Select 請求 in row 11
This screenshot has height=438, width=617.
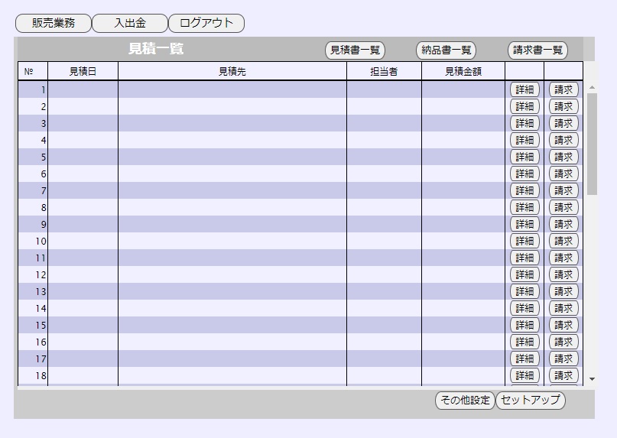(563, 258)
